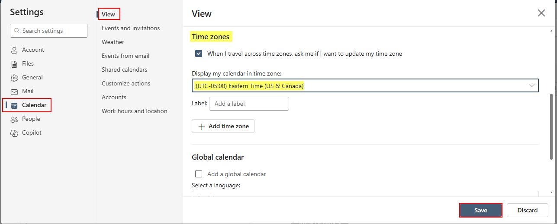Open the People contacts icon

(x=14, y=119)
